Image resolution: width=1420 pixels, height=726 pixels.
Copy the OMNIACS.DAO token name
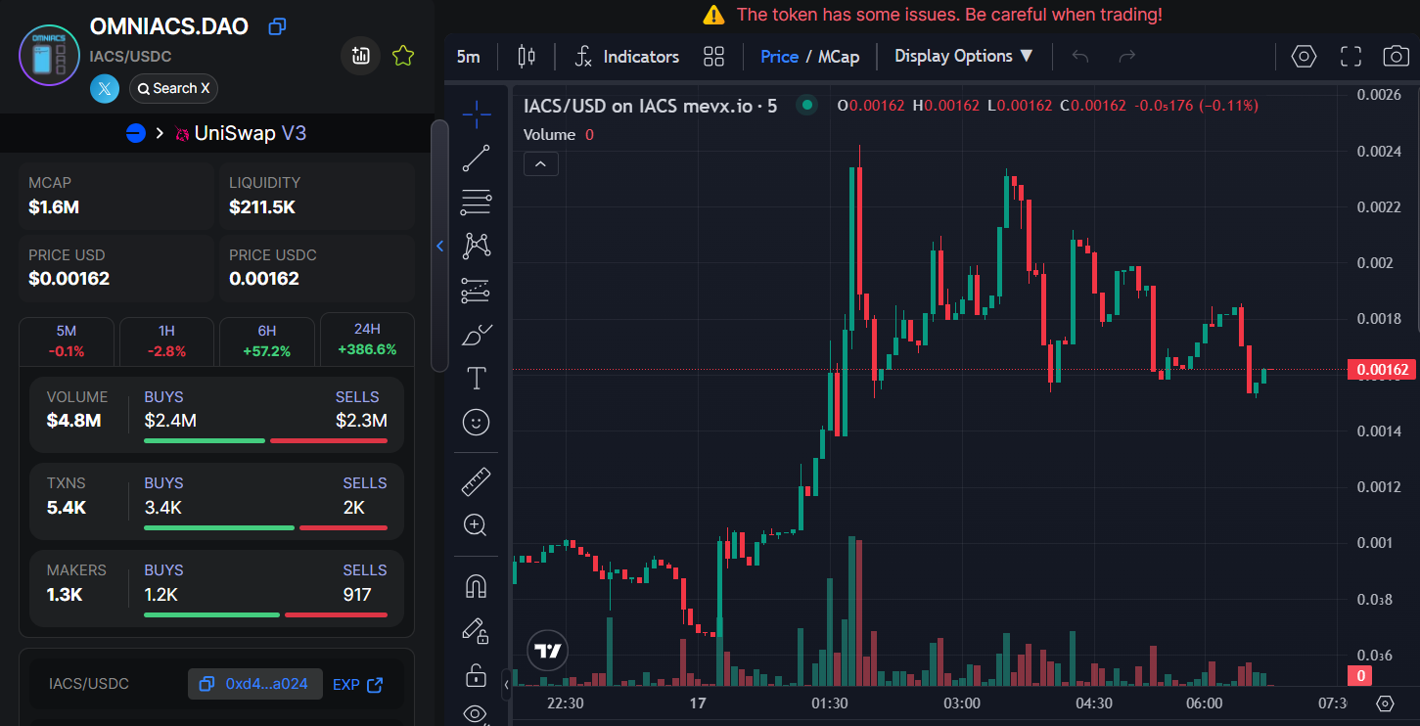coord(277,26)
